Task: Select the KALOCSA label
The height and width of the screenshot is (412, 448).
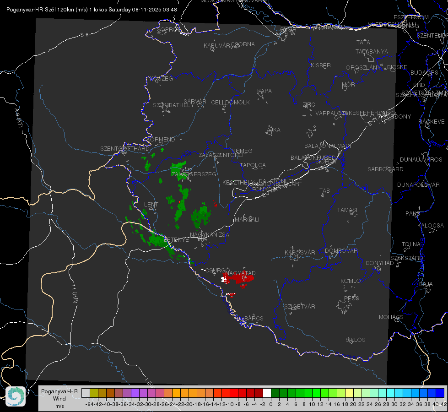Action: coord(430,225)
